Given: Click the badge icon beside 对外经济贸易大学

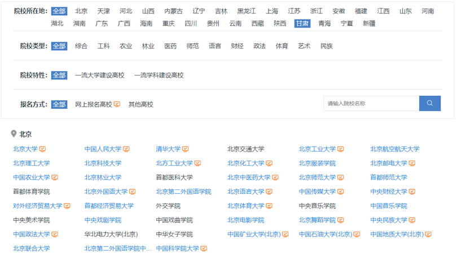Looking at the screenshot, I should pyautogui.click(x=67, y=206).
